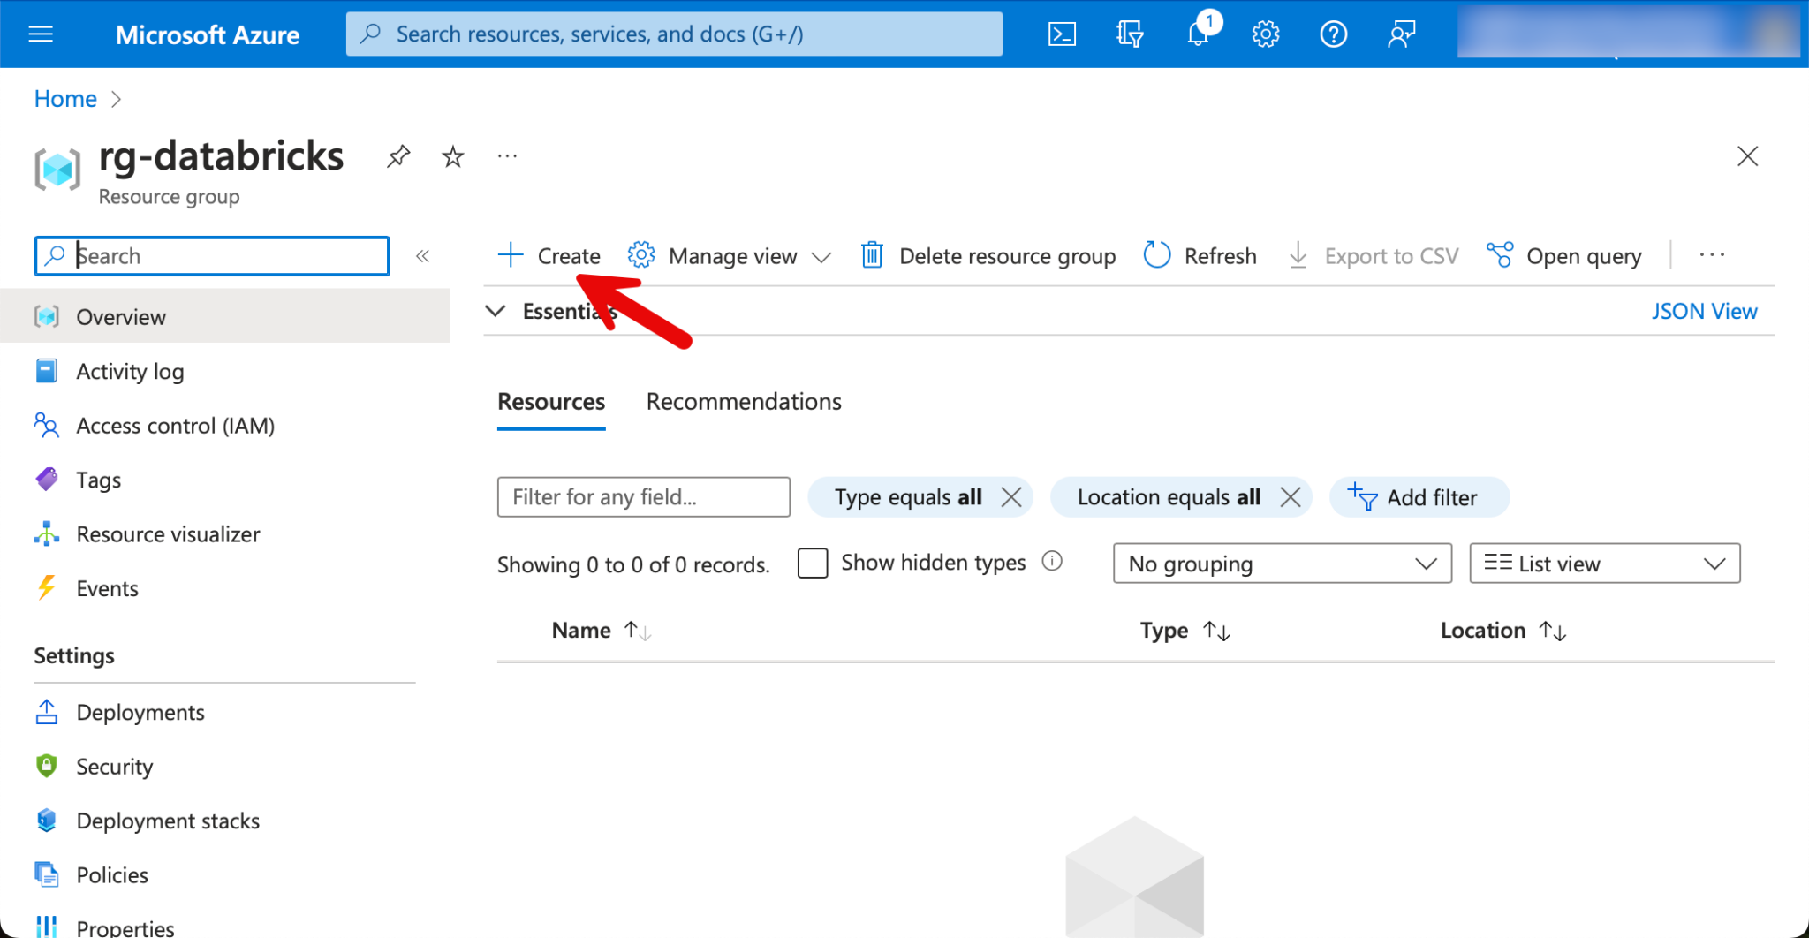Open the No grouping dropdown

pos(1282,564)
